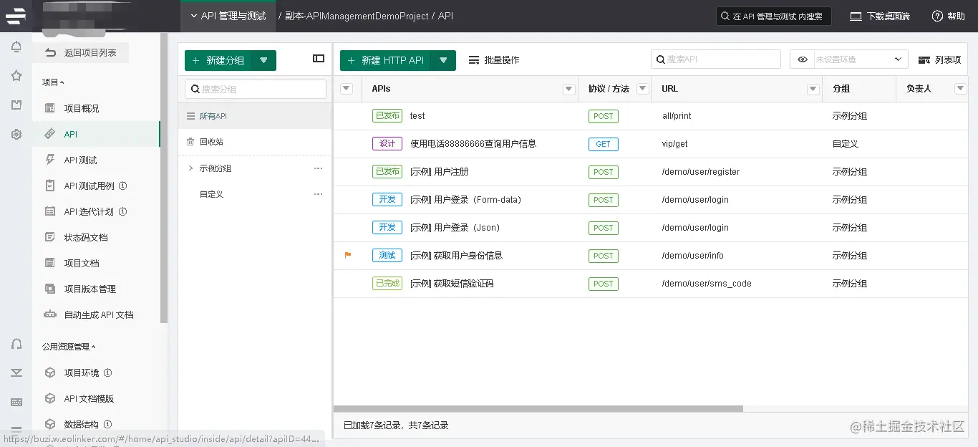Click the Eolinker logo at top left
The image size is (978, 447).
pos(16,14)
